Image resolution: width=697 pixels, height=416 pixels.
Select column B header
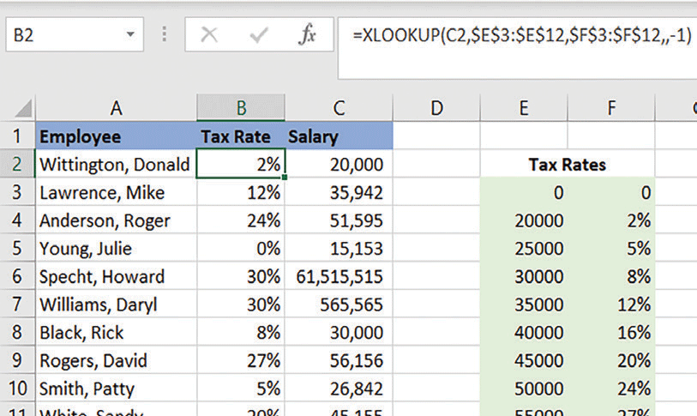point(241,108)
